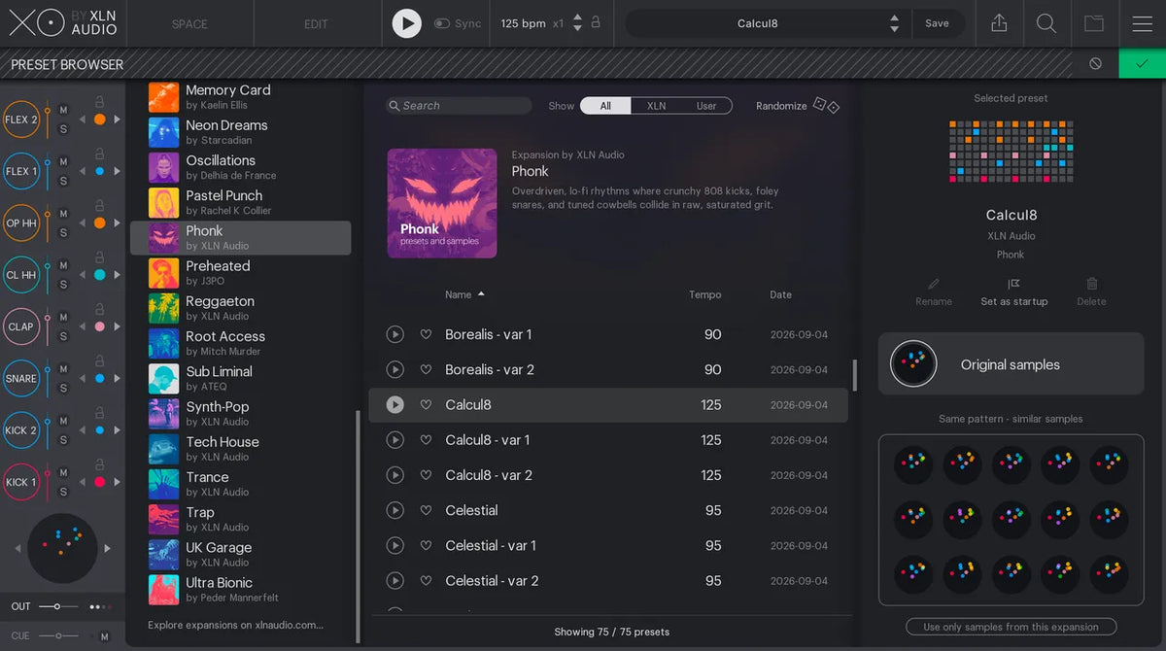1166x651 pixels.
Task: Open the search magnifier icon in the top bar
Action: (1046, 23)
